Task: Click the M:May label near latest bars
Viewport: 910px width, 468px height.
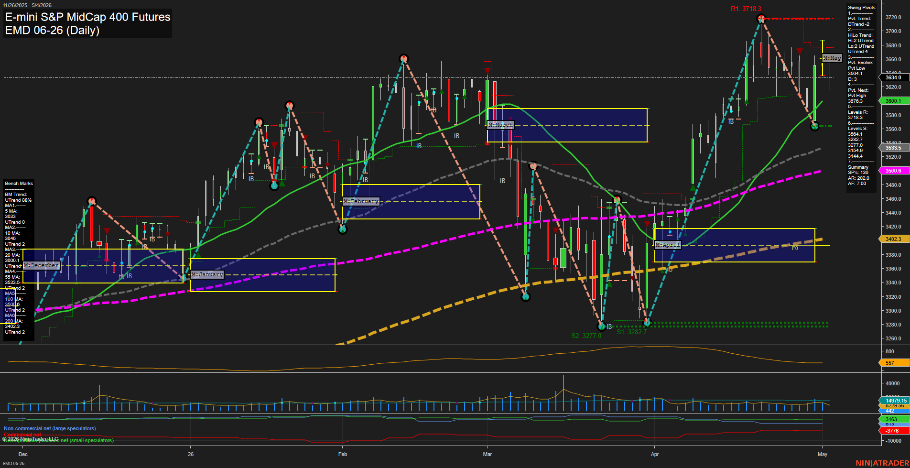Action: pyautogui.click(x=832, y=58)
